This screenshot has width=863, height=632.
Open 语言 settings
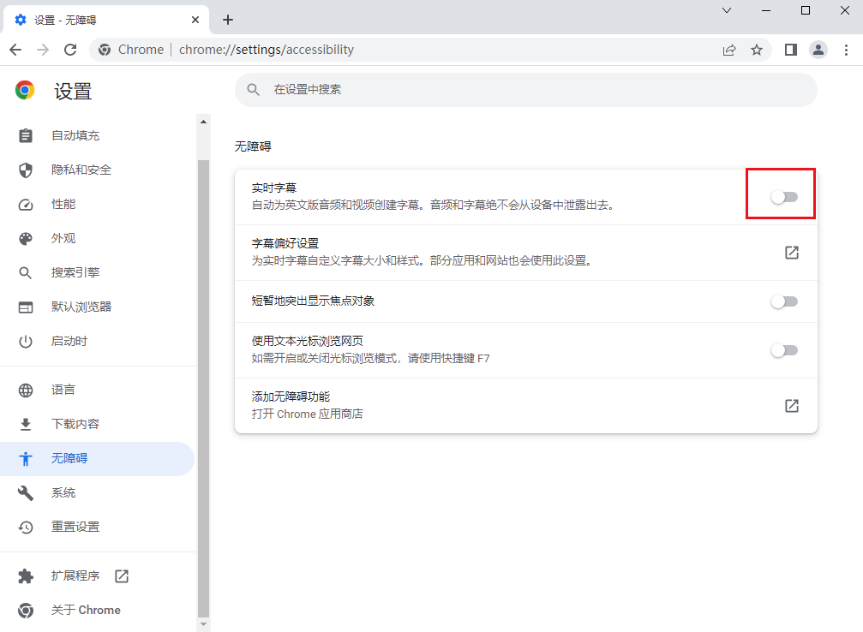97,390
